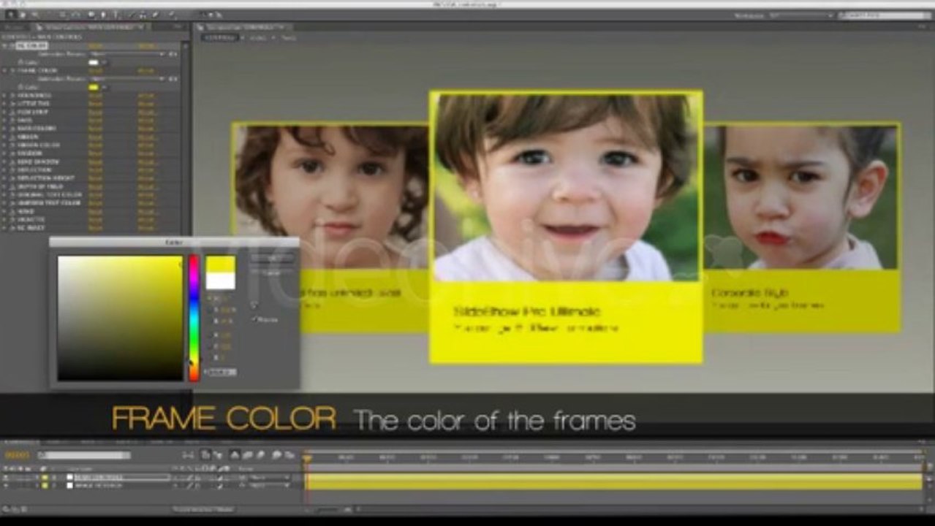Select the Zoom magnifier tool in toolbar

coord(34,14)
